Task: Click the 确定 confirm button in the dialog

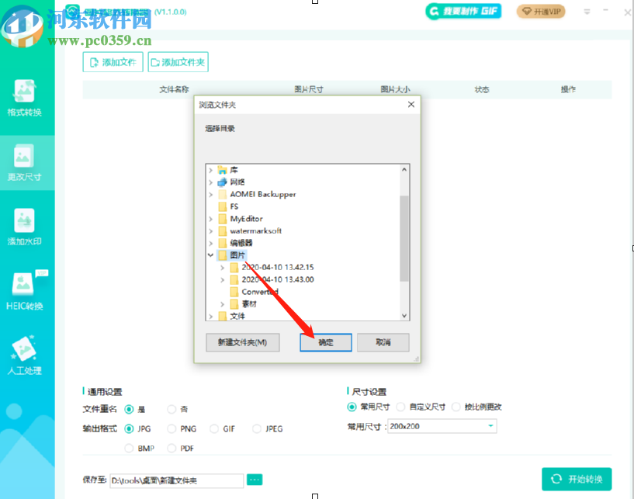Action: pos(325,342)
